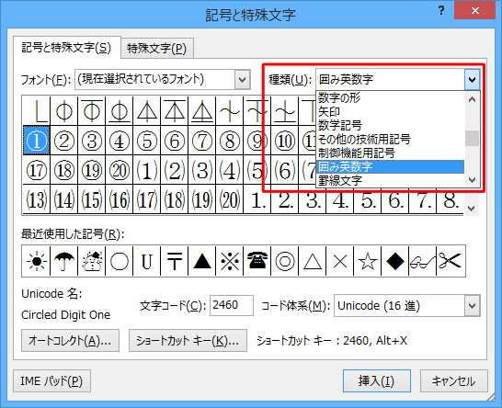Collapse the 種類 subset dropdown arrow
Viewport: 502px width, 408px height.
472,79
